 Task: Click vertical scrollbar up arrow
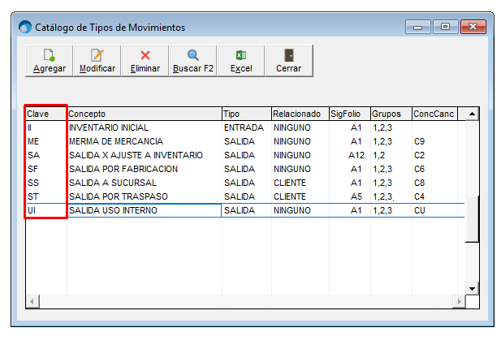472,114
